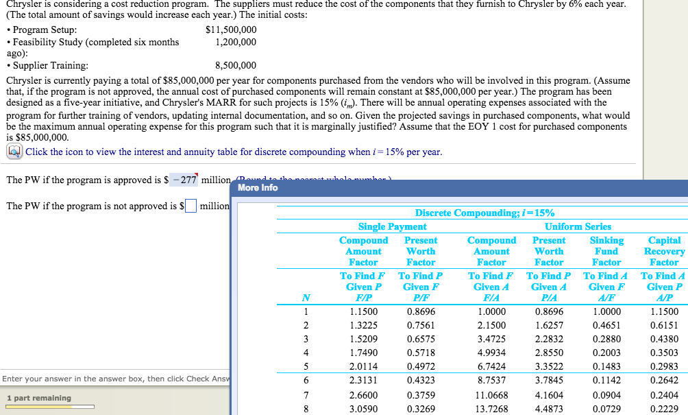Select the 'Capital Recovery Factor' column header
The image size is (688, 415).
(x=664, y=251)
